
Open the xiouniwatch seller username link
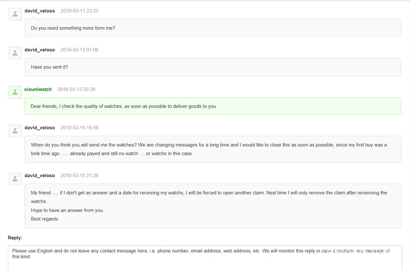38,89
